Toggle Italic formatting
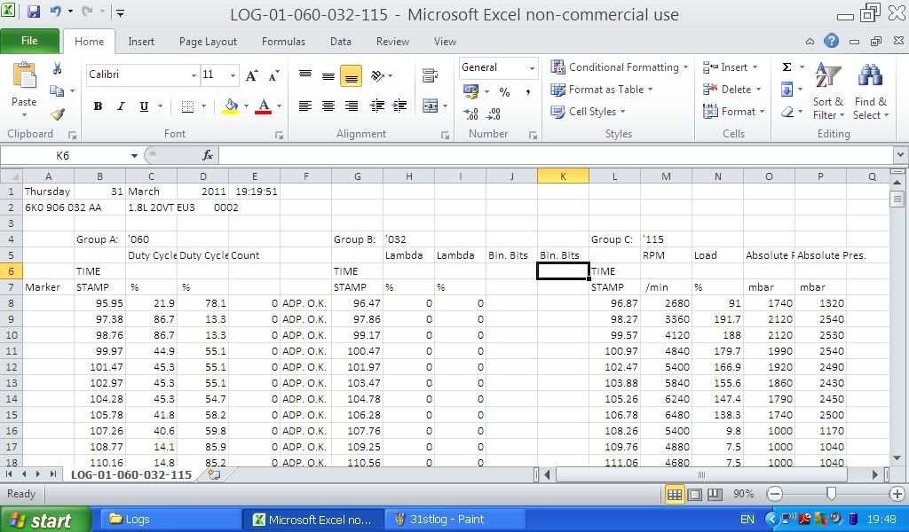 tap(121, 106)
